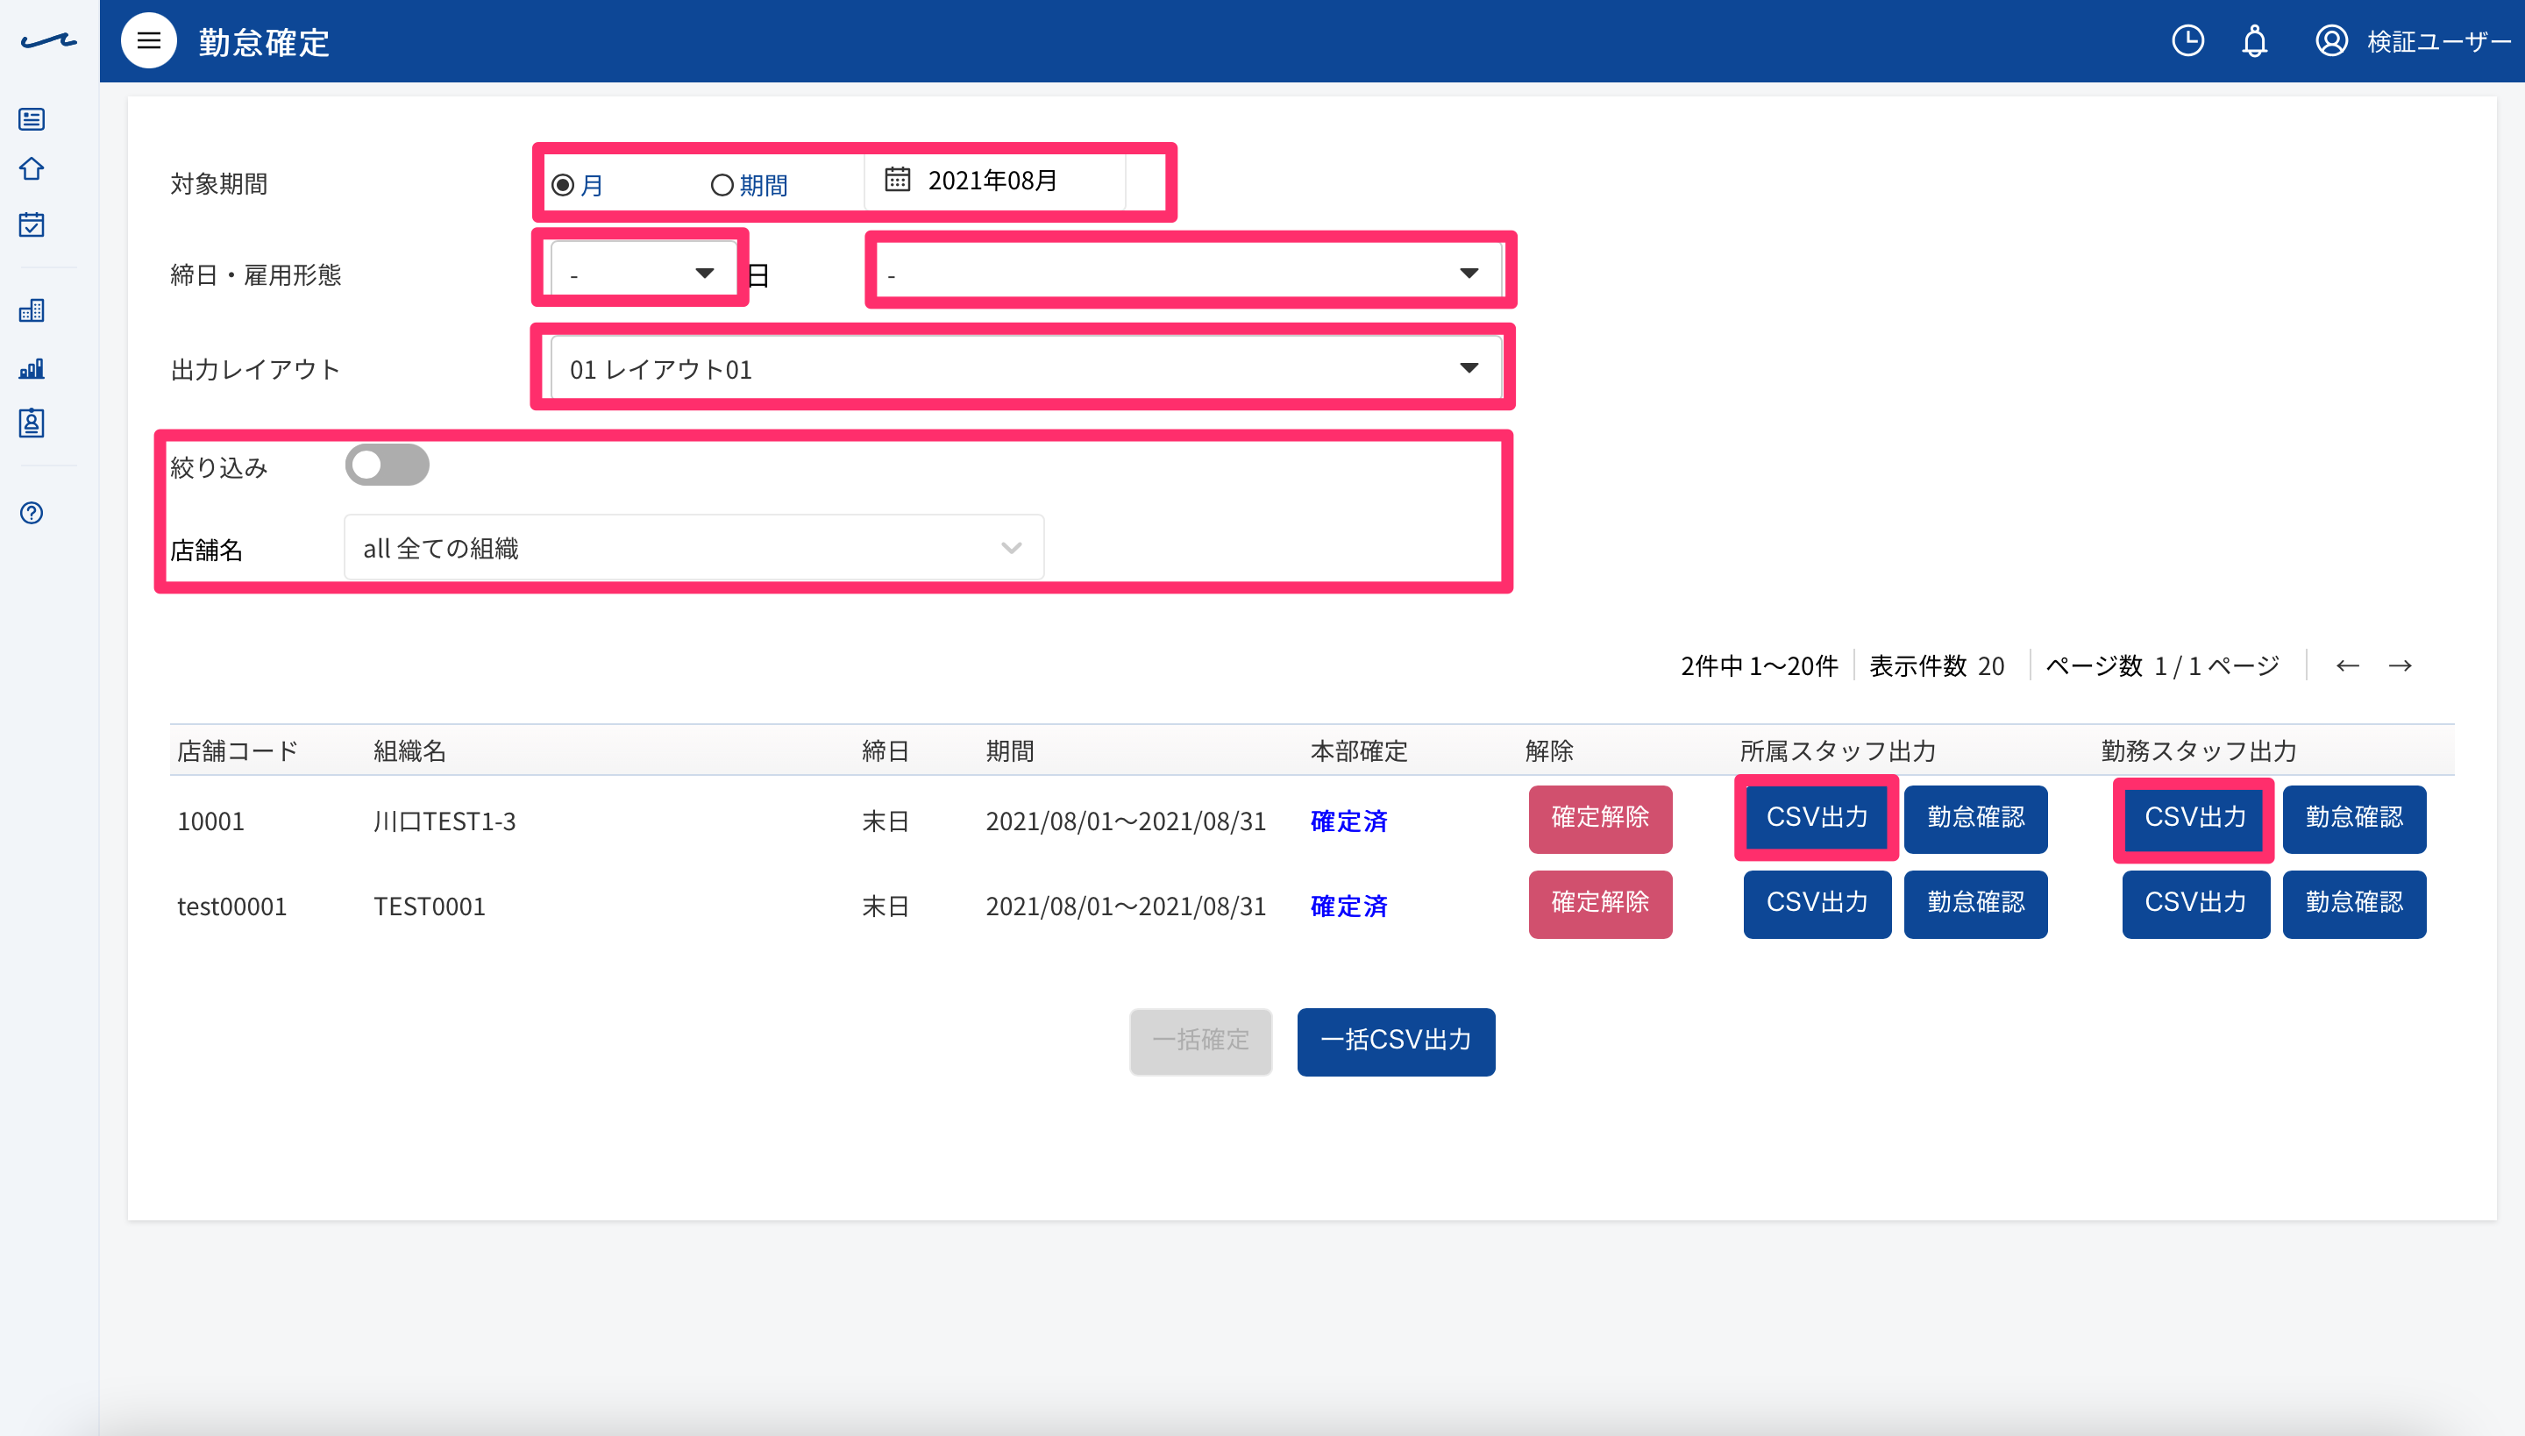Click the 組織名 column header

(410, 751)
